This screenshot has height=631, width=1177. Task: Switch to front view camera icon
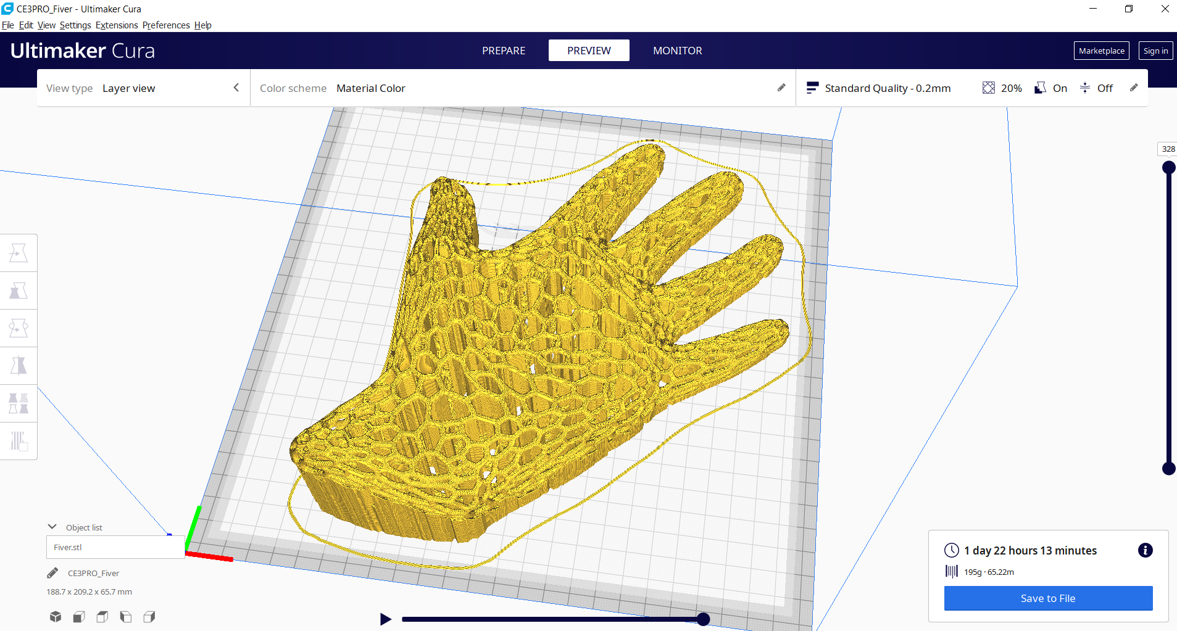click(79, 616)
